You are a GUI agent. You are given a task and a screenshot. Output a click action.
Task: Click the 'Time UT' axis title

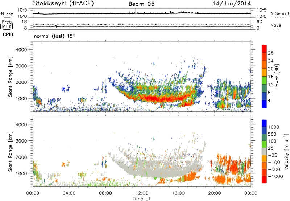click(142, 199)
